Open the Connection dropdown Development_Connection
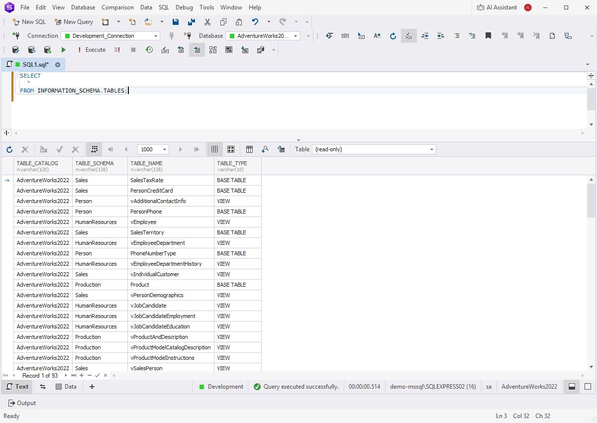Viewport: 597px width, 423px height. 110,36
